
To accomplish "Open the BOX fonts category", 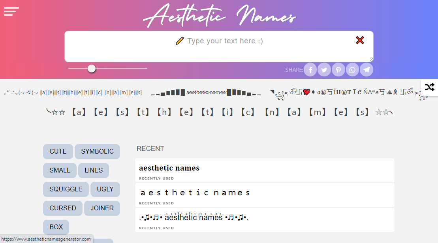I will pos(56,227).
